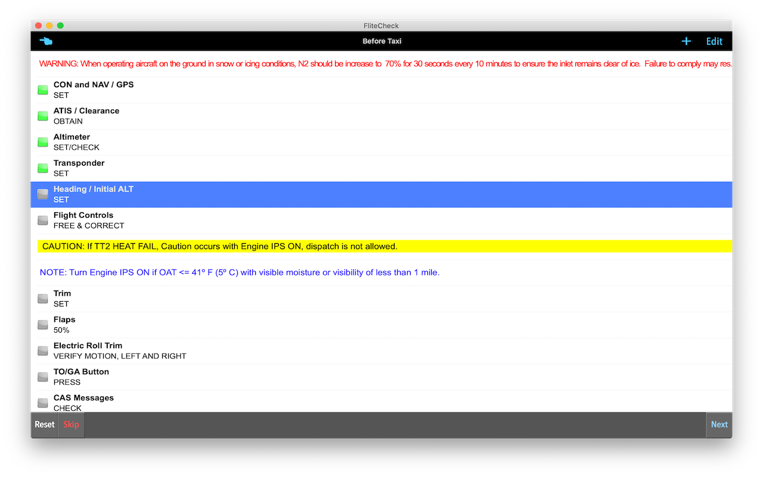Select the 'Flaps' item title
This screenshot has width=763, height=477.
point(64,320)
